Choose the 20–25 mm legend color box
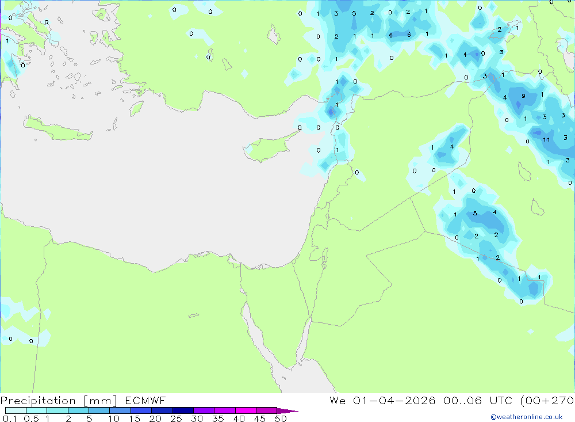Screen dimensions: 575x422 click(162, 410)
